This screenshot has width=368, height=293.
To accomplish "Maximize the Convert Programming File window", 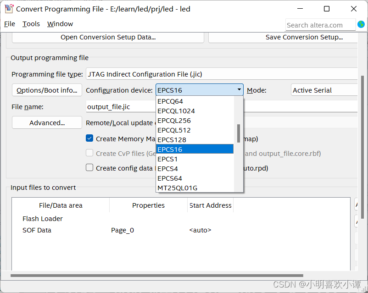I will 326,9.
